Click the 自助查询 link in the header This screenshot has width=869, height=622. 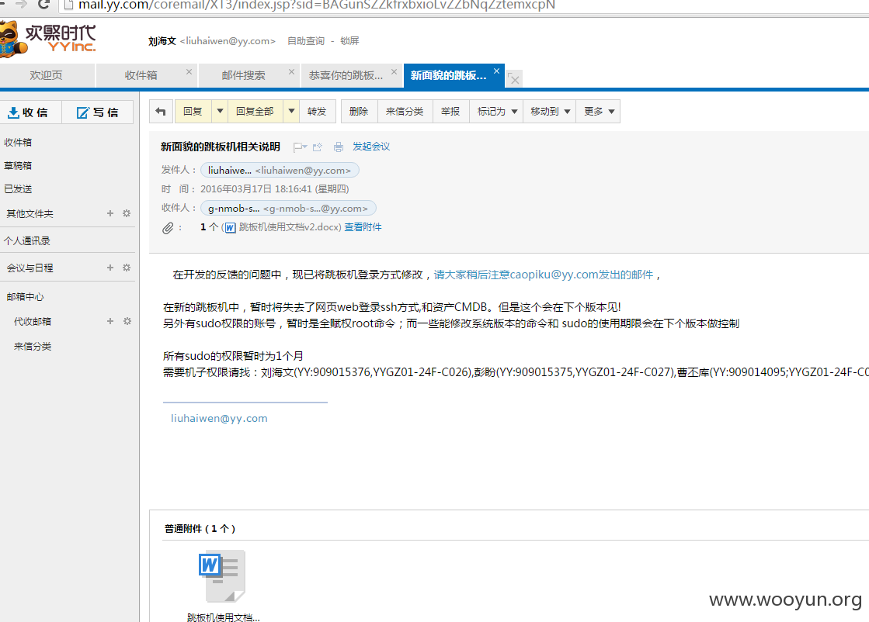[x=306, y=41]
